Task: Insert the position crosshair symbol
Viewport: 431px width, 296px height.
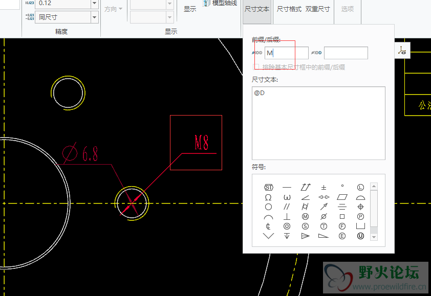Action: point(360,207)
